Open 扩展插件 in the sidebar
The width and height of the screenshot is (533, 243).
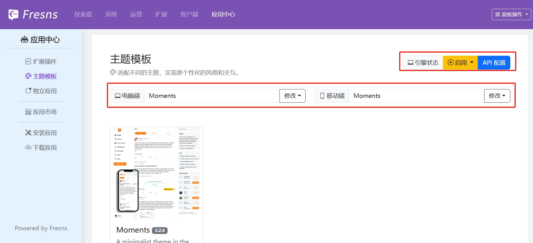point(41,61)
